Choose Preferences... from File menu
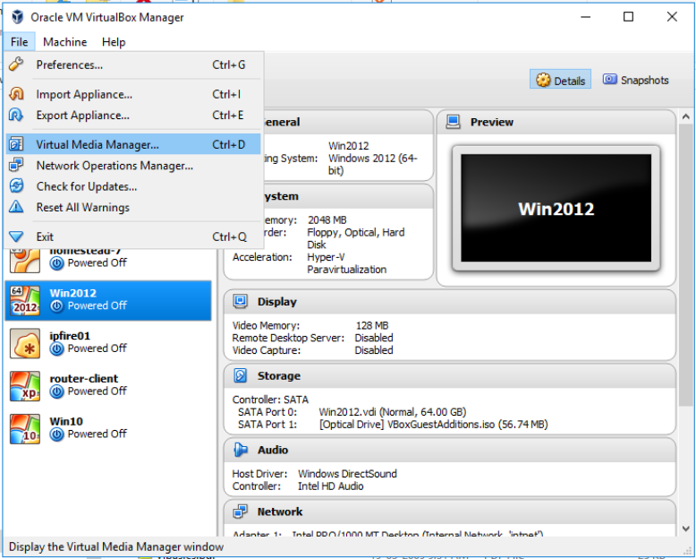The height and width of the screenshot is (559, 696). coord(133,64)
